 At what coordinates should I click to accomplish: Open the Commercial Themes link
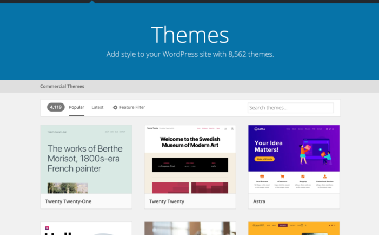tap(62, 86)
